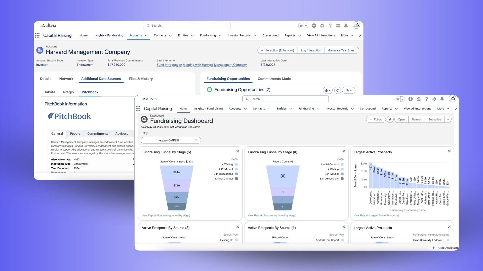The width and height of the screenshot is (483, 271).
Task: Expand Fundraising Funnel by Stage chart fullscreen
Action: [238, 151]
